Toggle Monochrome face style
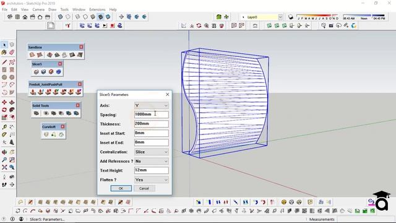 point(108,17)
